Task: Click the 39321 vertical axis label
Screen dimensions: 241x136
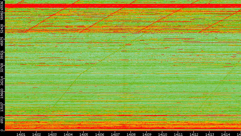Action: (x=2, y=54)
